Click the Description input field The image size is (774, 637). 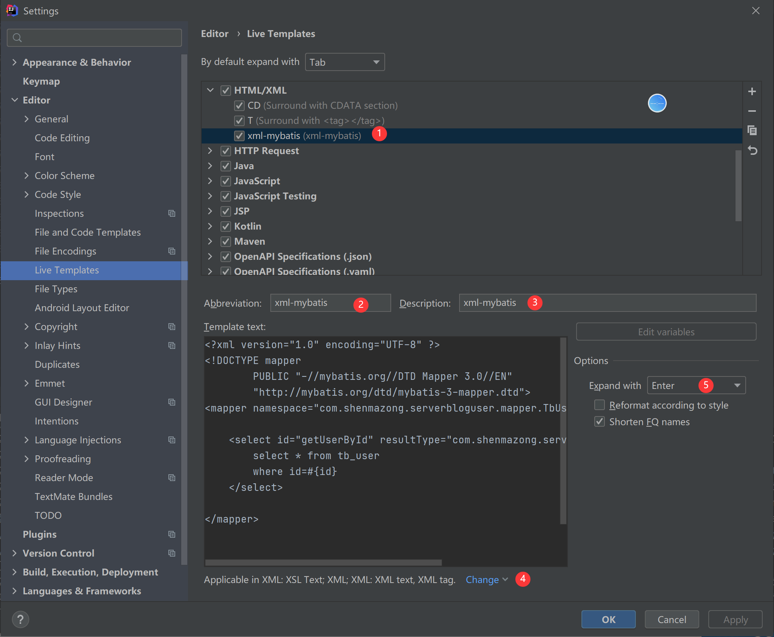pyautogui.click(x=607, y=303)
